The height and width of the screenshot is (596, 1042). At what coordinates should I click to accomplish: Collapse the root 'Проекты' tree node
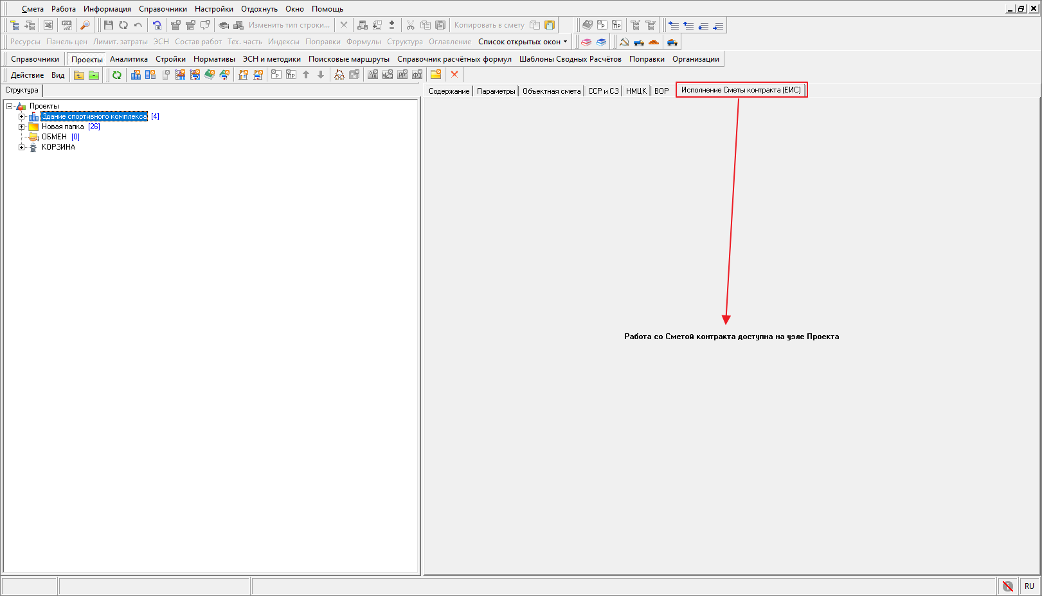(9, 106)
